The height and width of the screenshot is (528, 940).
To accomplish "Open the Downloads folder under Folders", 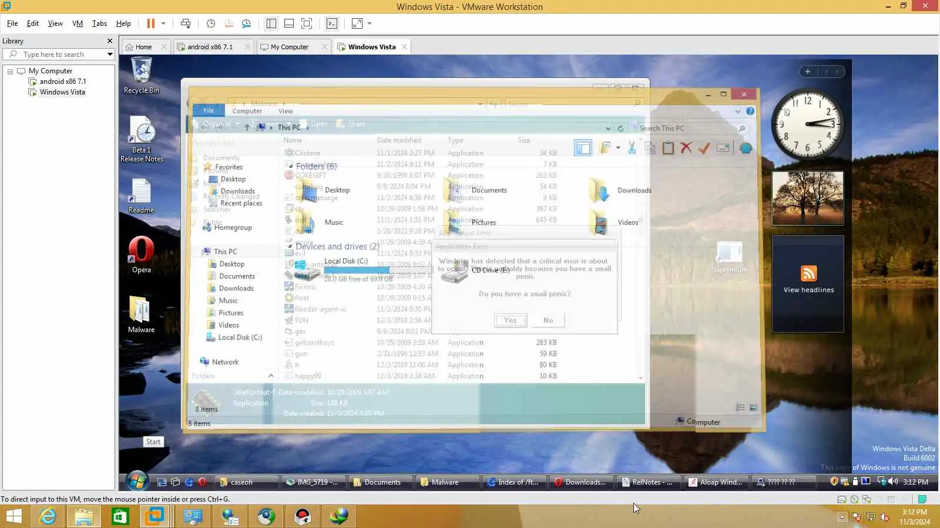I will tap(620, 190).
